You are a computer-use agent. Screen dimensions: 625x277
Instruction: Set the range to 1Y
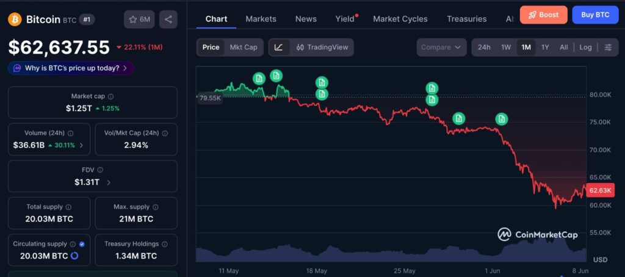[545, 47]
